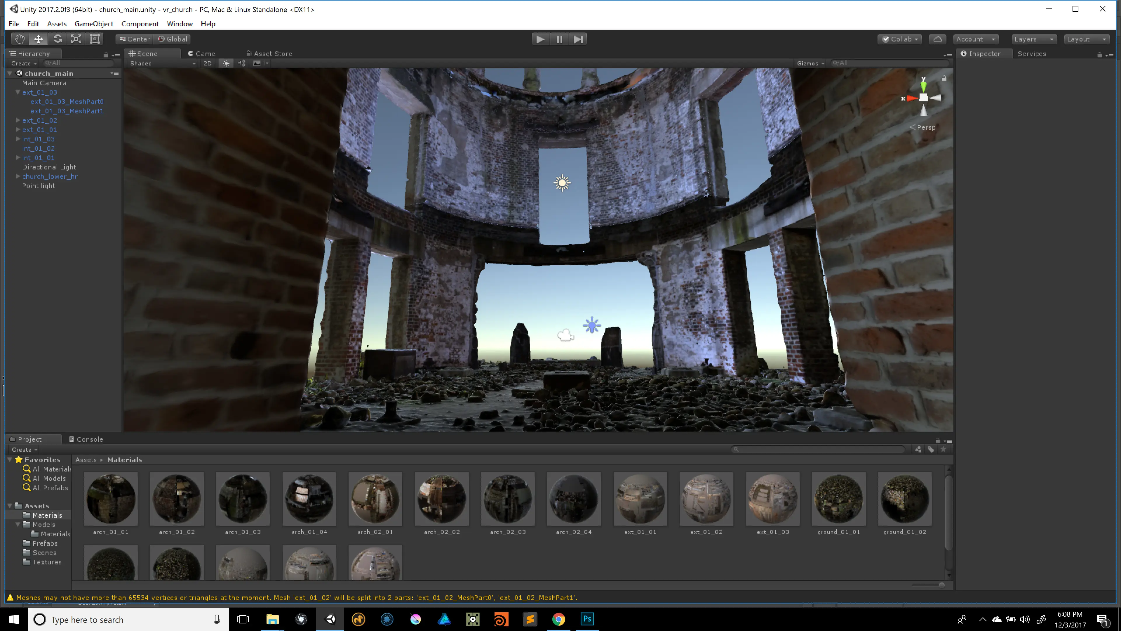
Task: Select the Scale tool
Action: click(x=76, y=39)
